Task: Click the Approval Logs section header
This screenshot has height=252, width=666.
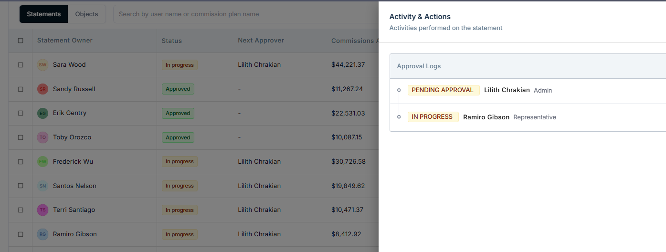Action: tap(528, 66)
